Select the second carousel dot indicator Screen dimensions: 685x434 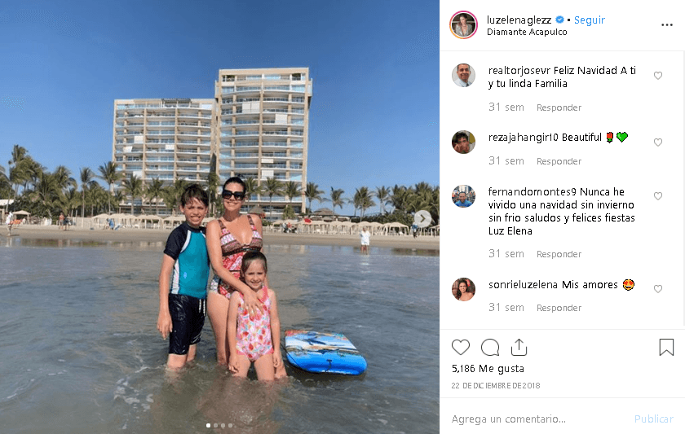click(216, 425)
